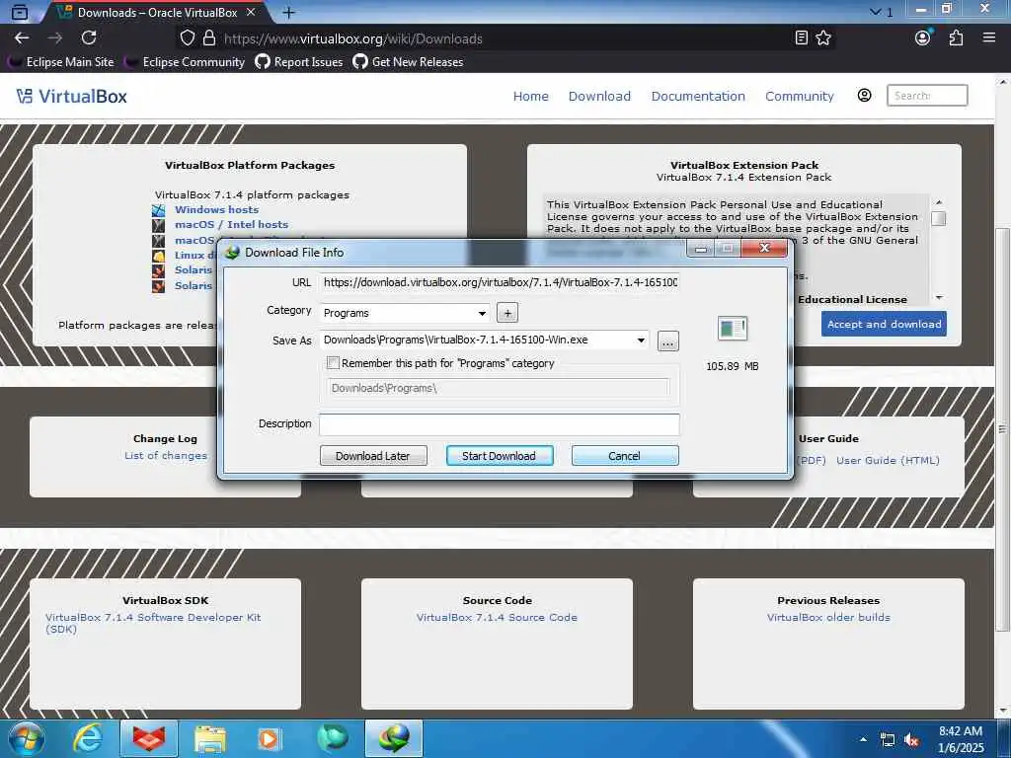The image size is (1011, 758).
Task: Click the file type icon above 105.89 MB
Action: [733, 328]
